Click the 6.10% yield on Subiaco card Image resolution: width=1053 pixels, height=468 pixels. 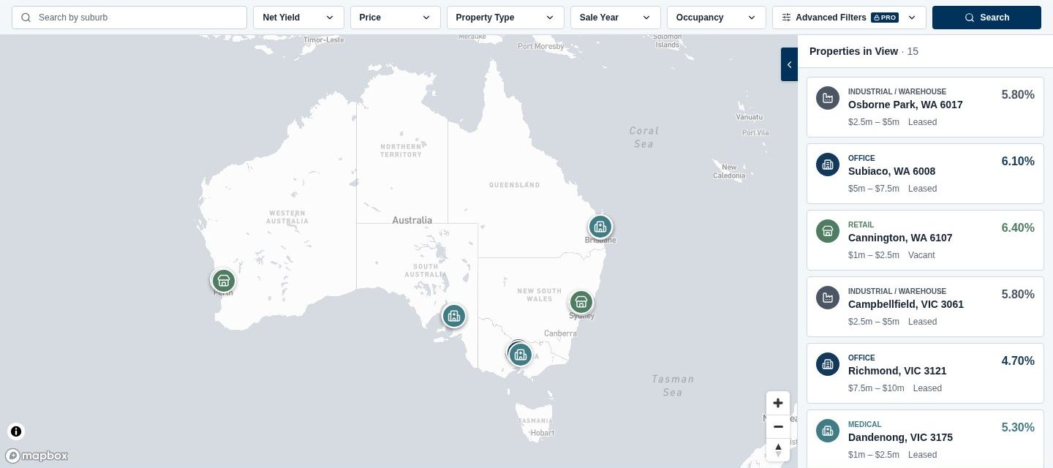click(x=1018, y=162)
